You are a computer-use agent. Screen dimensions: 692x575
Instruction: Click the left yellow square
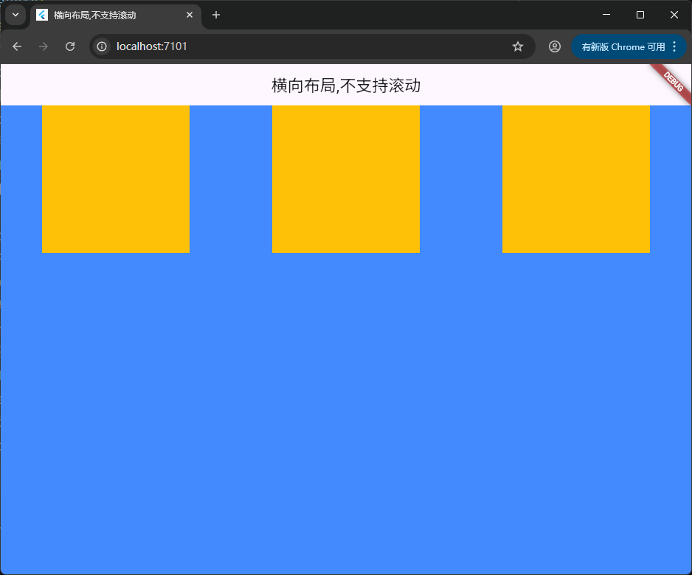[x=116, y=179]
